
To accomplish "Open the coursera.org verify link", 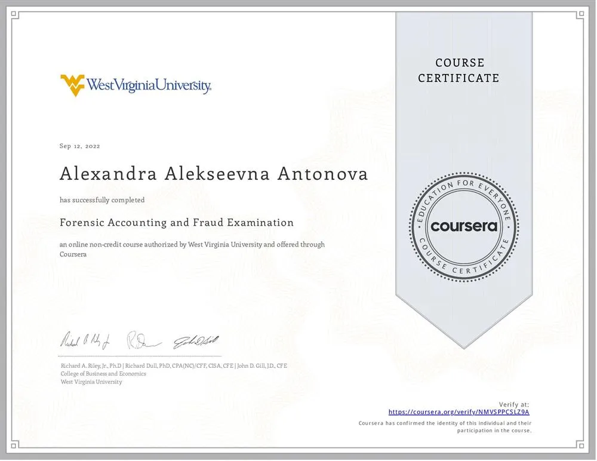I will click(458, 412).
